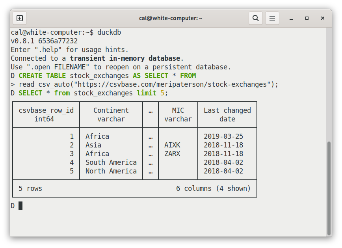Click the ZARX cell value
342x248 pixels.
click(172, 154)
